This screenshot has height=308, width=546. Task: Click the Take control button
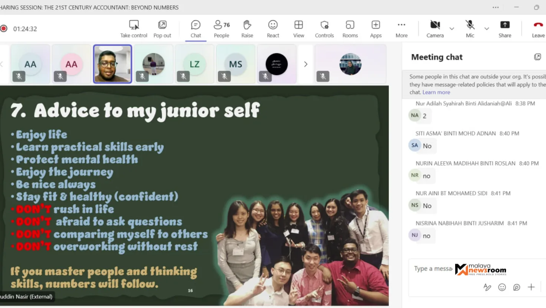[134, 29]
